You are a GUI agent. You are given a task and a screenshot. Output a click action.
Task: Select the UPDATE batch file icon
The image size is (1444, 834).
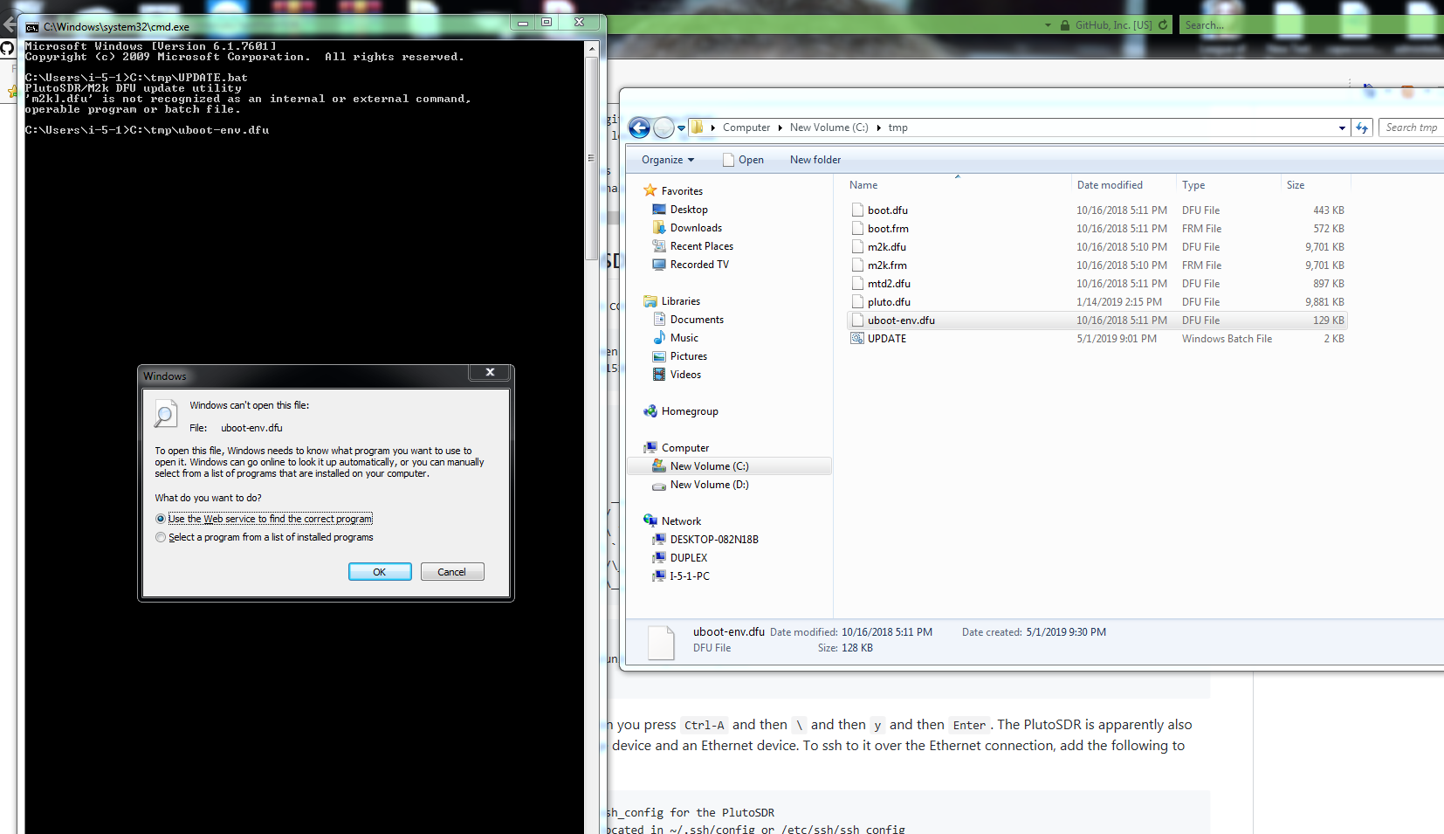tap(857, 339)
